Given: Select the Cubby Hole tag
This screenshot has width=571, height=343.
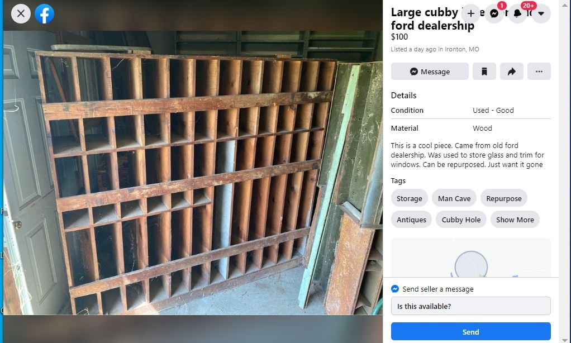Looking at the screenshot, I should coord(461,220).
